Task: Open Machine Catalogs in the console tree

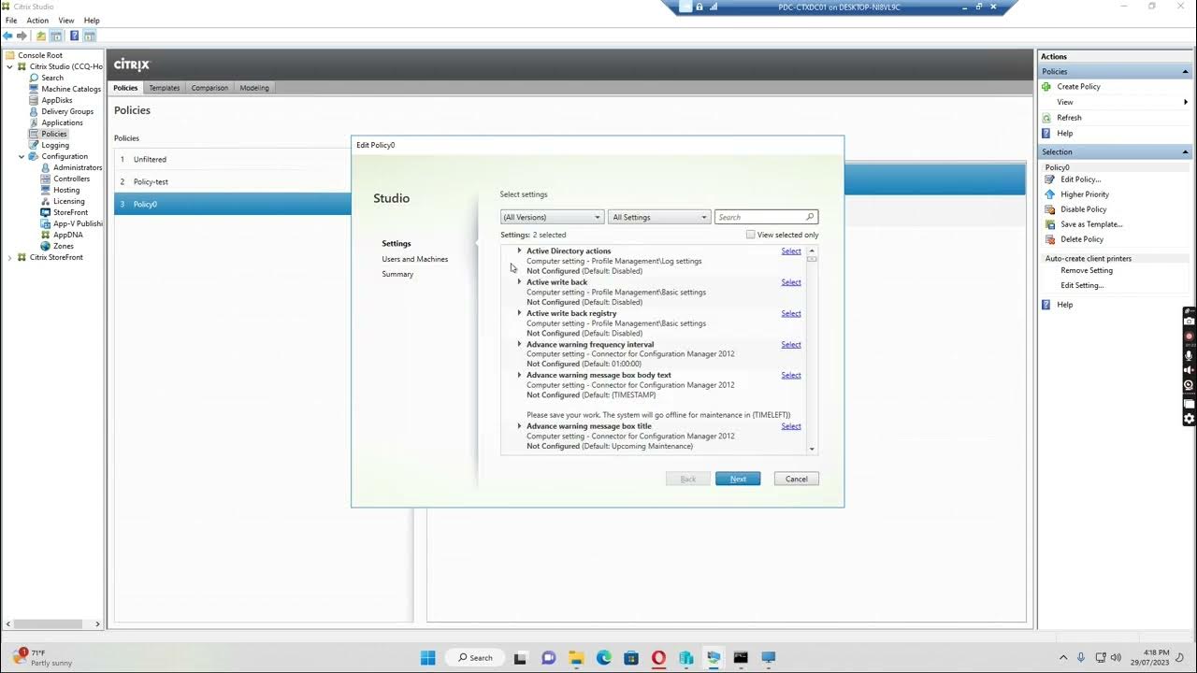Action: (71, 89)
